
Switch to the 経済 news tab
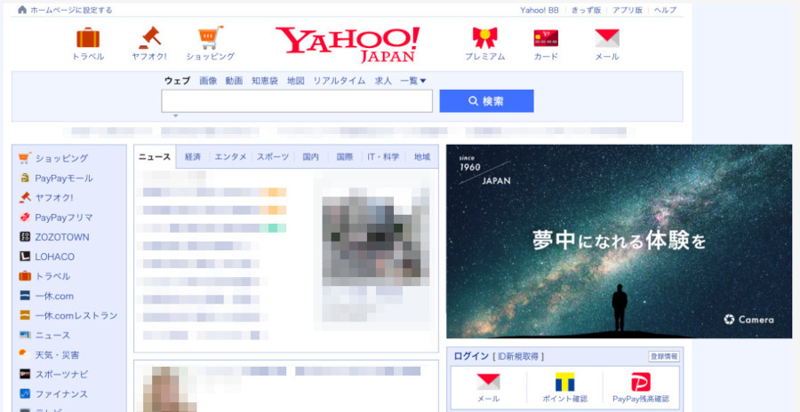[x=193, y=157]
